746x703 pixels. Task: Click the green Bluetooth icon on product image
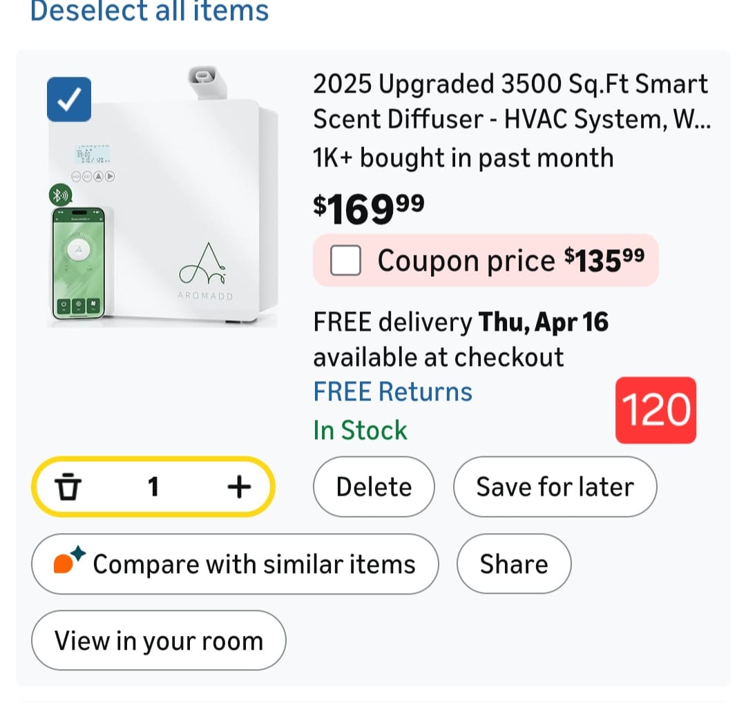point(61,195)
